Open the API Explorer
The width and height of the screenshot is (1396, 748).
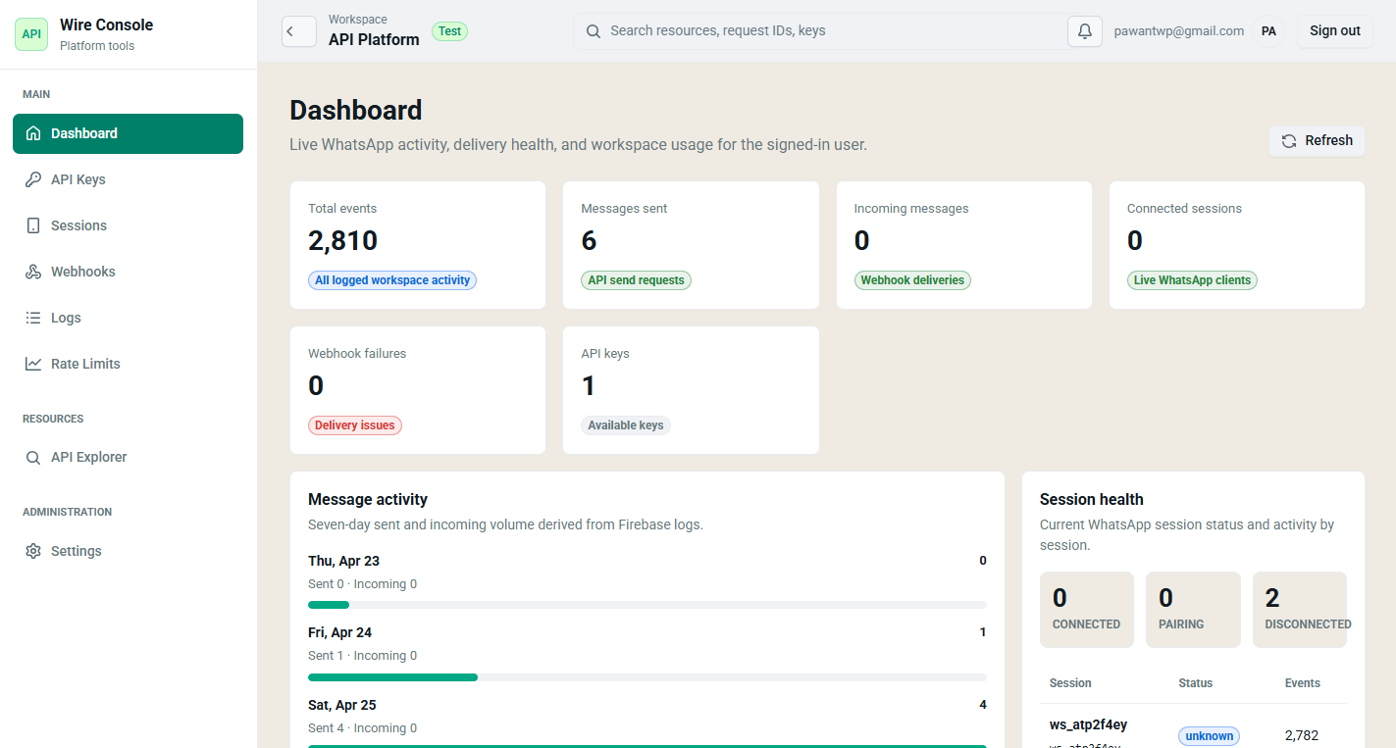click(x=128, y=457)
